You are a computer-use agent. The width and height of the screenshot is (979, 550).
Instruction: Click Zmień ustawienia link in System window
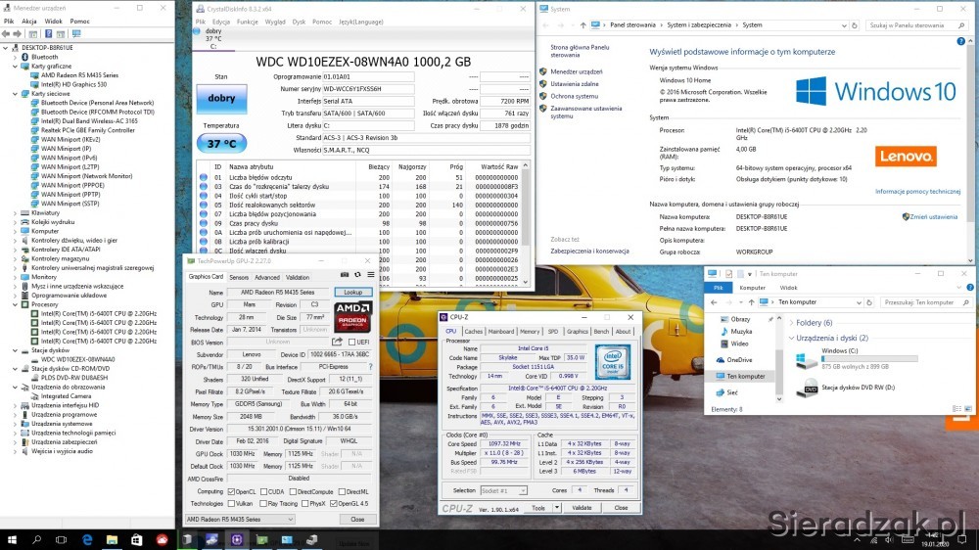(933, 217)
